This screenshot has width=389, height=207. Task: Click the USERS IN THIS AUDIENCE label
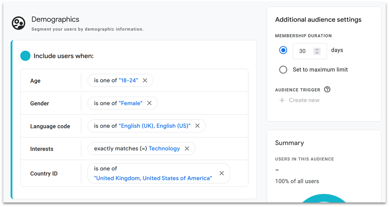[304, 159]
